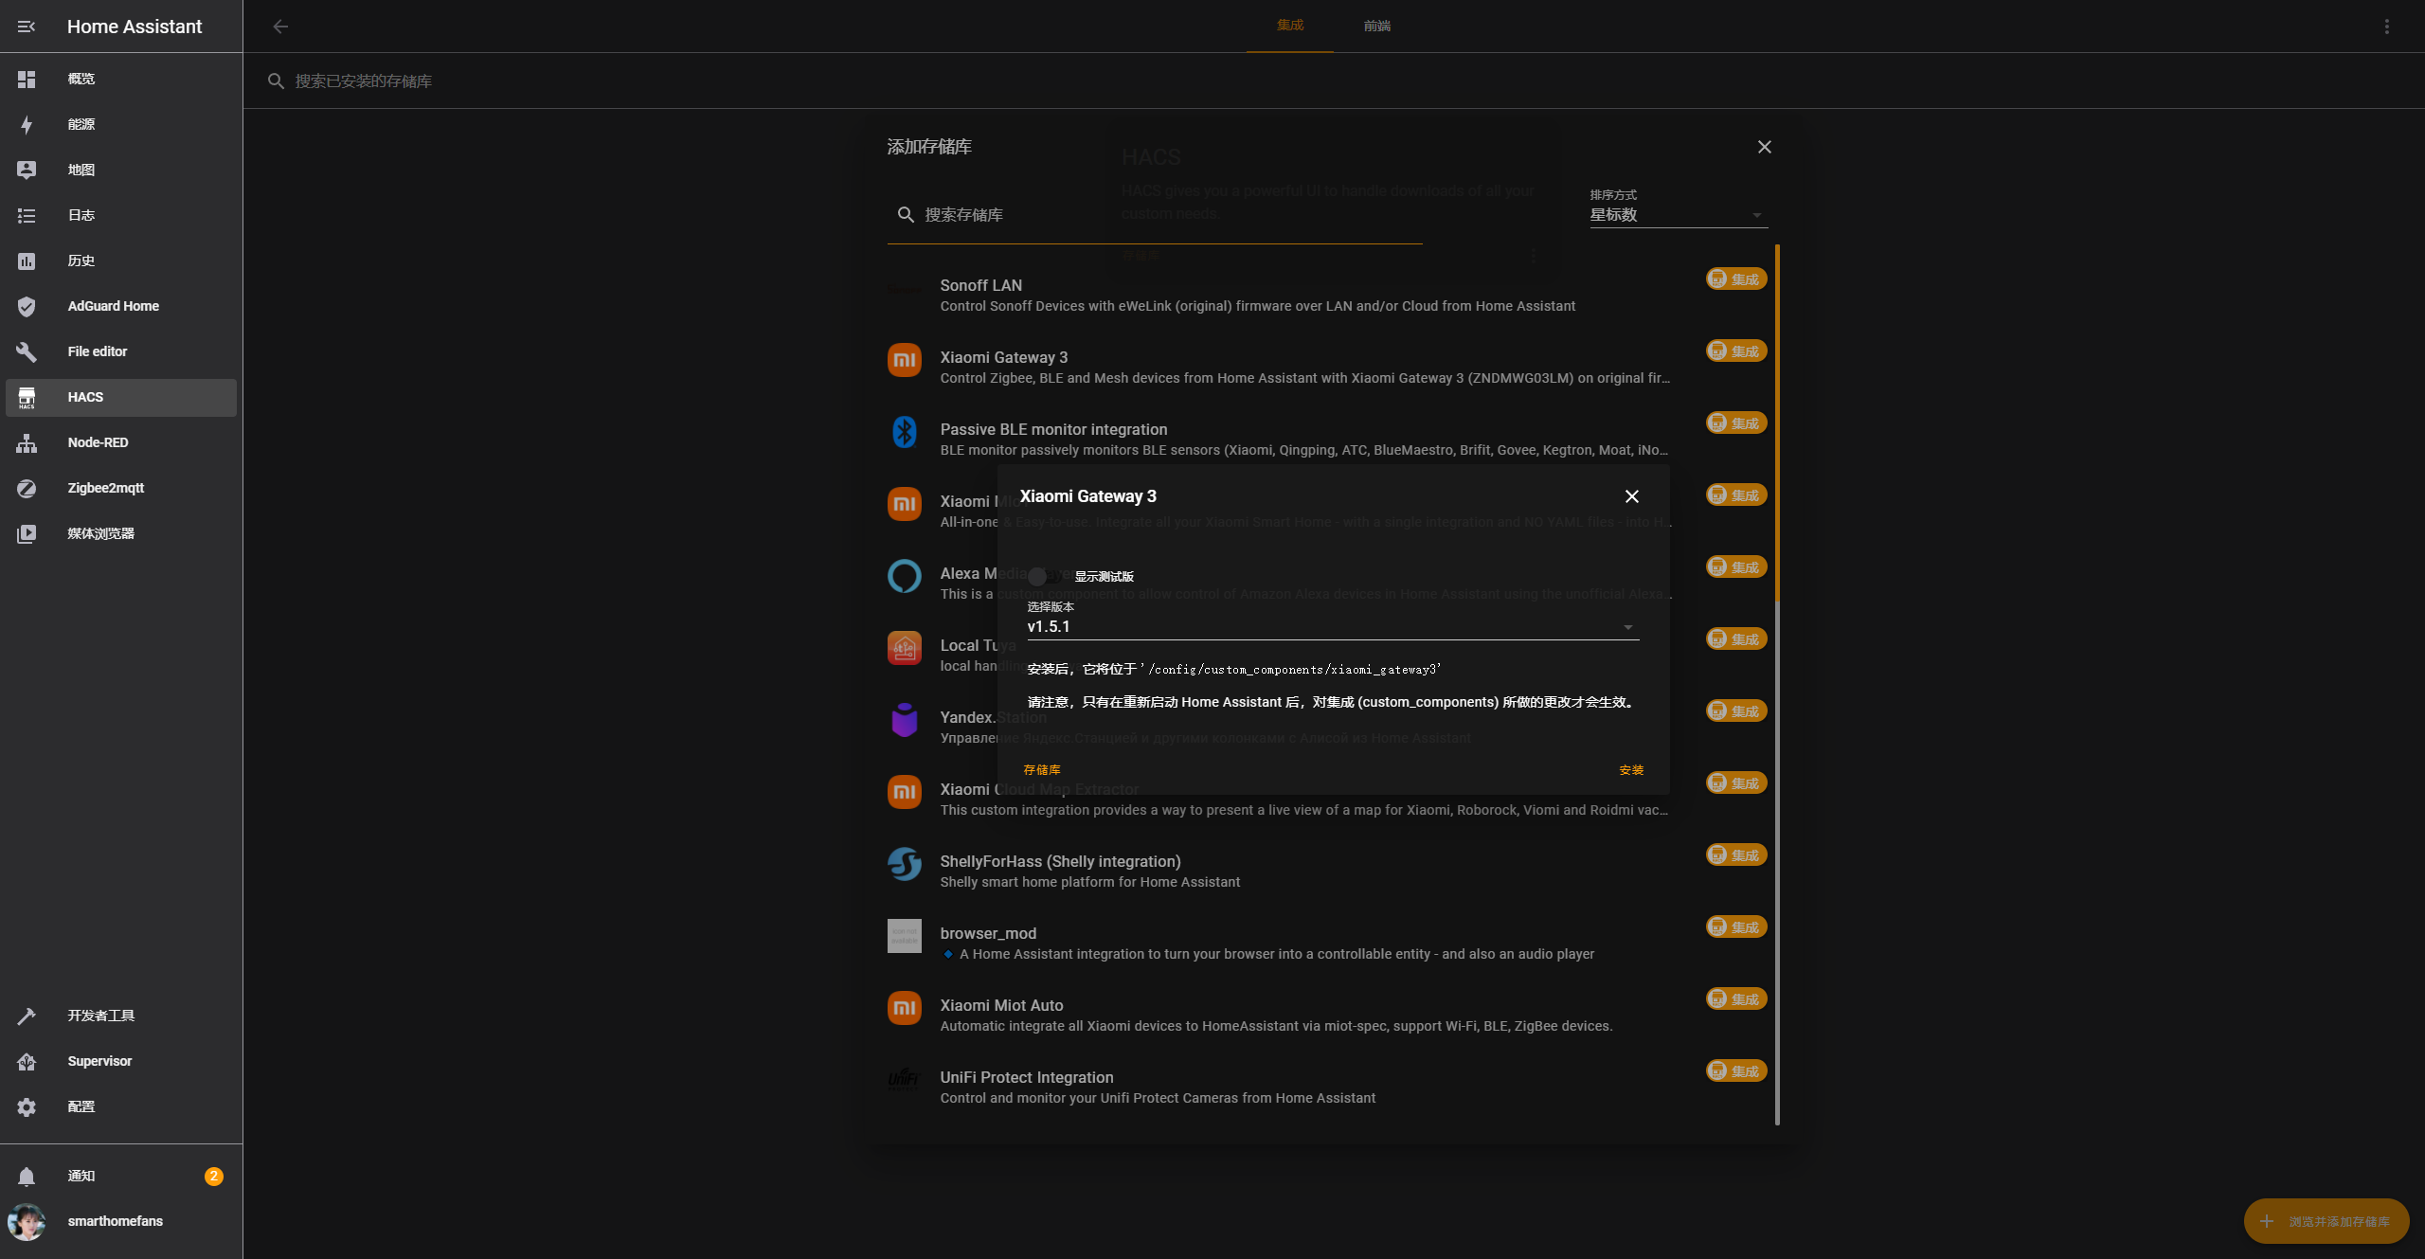Click the Yandex.Station purple icon

coord(905,720)
